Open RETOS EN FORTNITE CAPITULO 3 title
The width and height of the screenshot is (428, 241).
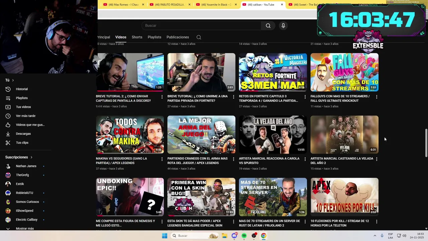point(269,98)
